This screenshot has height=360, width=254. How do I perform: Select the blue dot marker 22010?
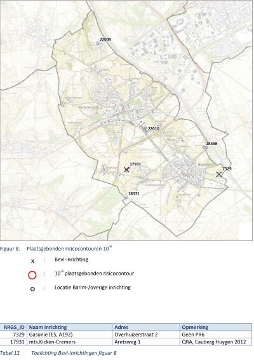[x=146, y=132]
